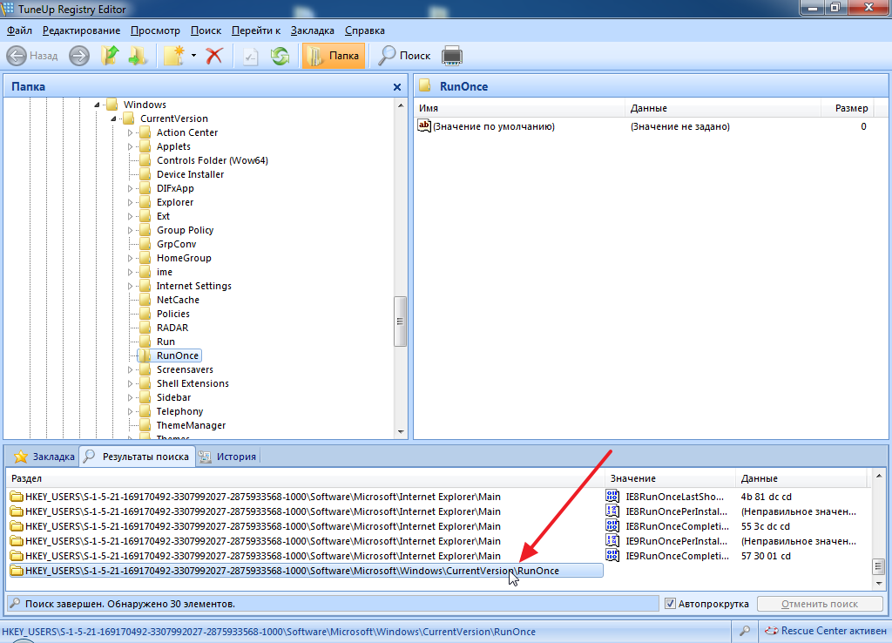
Task: Expand the Applets tree node
Action: point(131,146)
